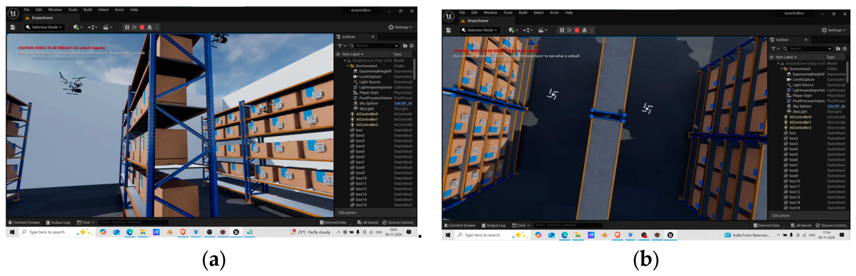Expand the Selection Mode dropdown in (a)

pyautogui.click(x=43, y=27)
